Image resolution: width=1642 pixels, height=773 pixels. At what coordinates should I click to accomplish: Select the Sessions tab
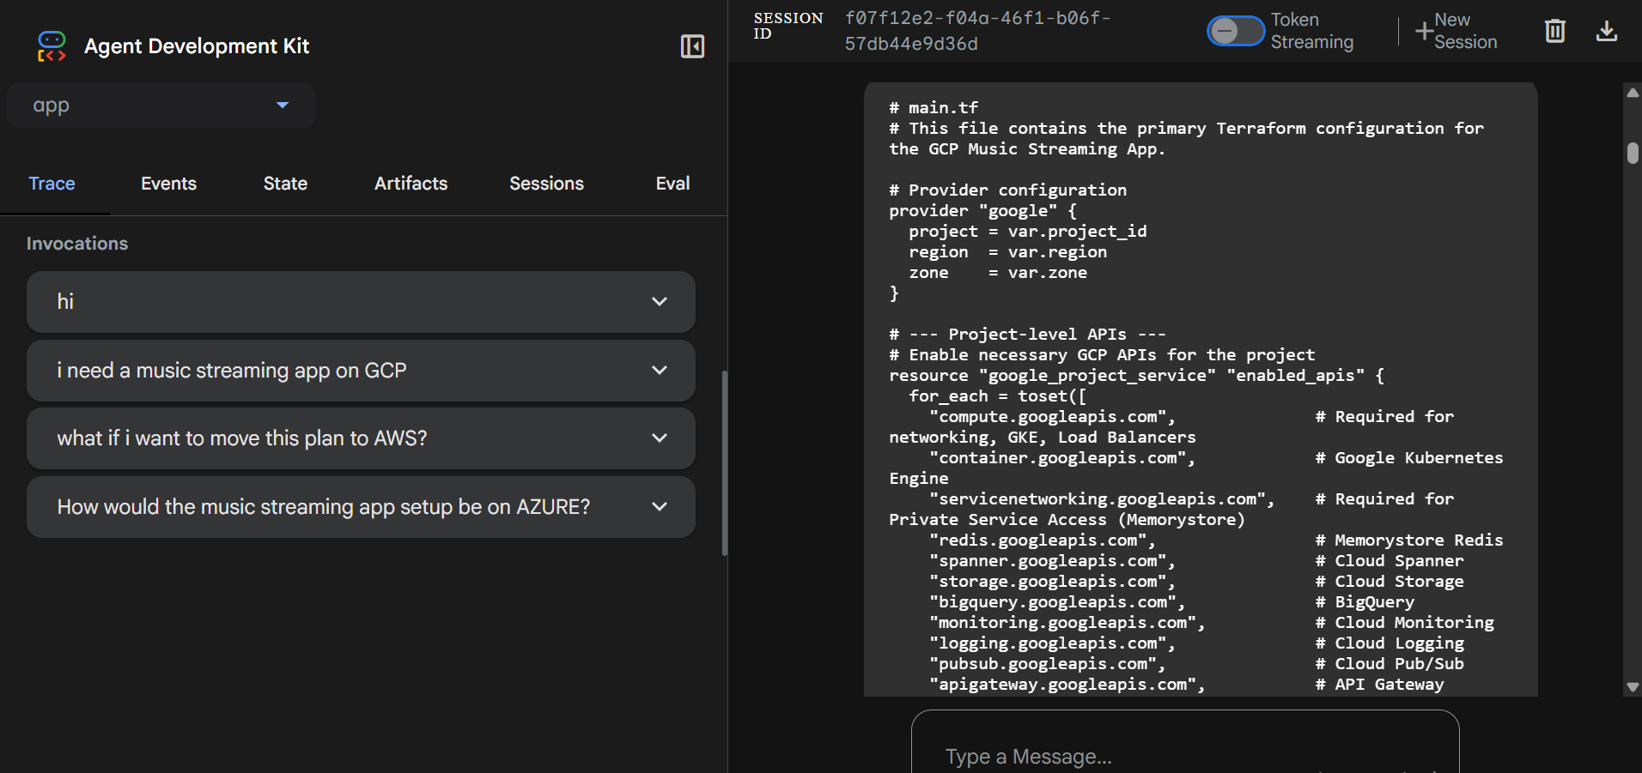click(546, 184)
